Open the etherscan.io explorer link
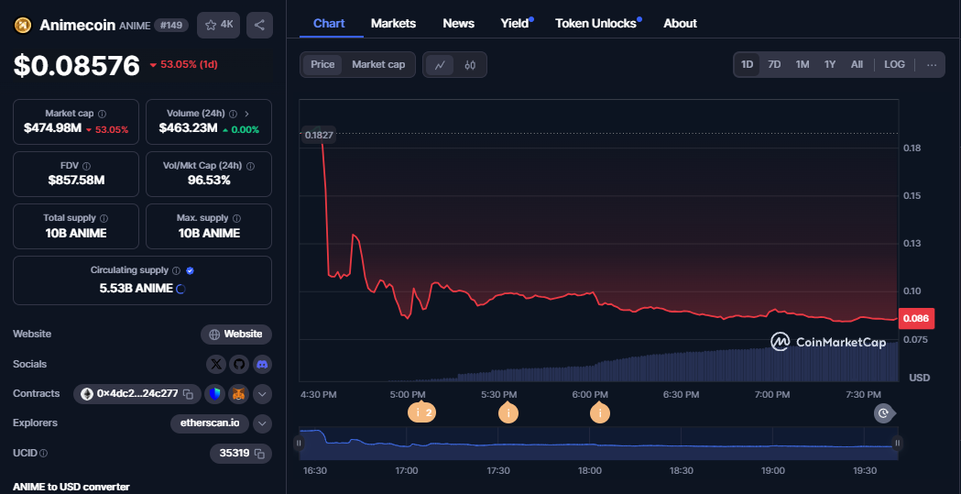 [210, 423]
